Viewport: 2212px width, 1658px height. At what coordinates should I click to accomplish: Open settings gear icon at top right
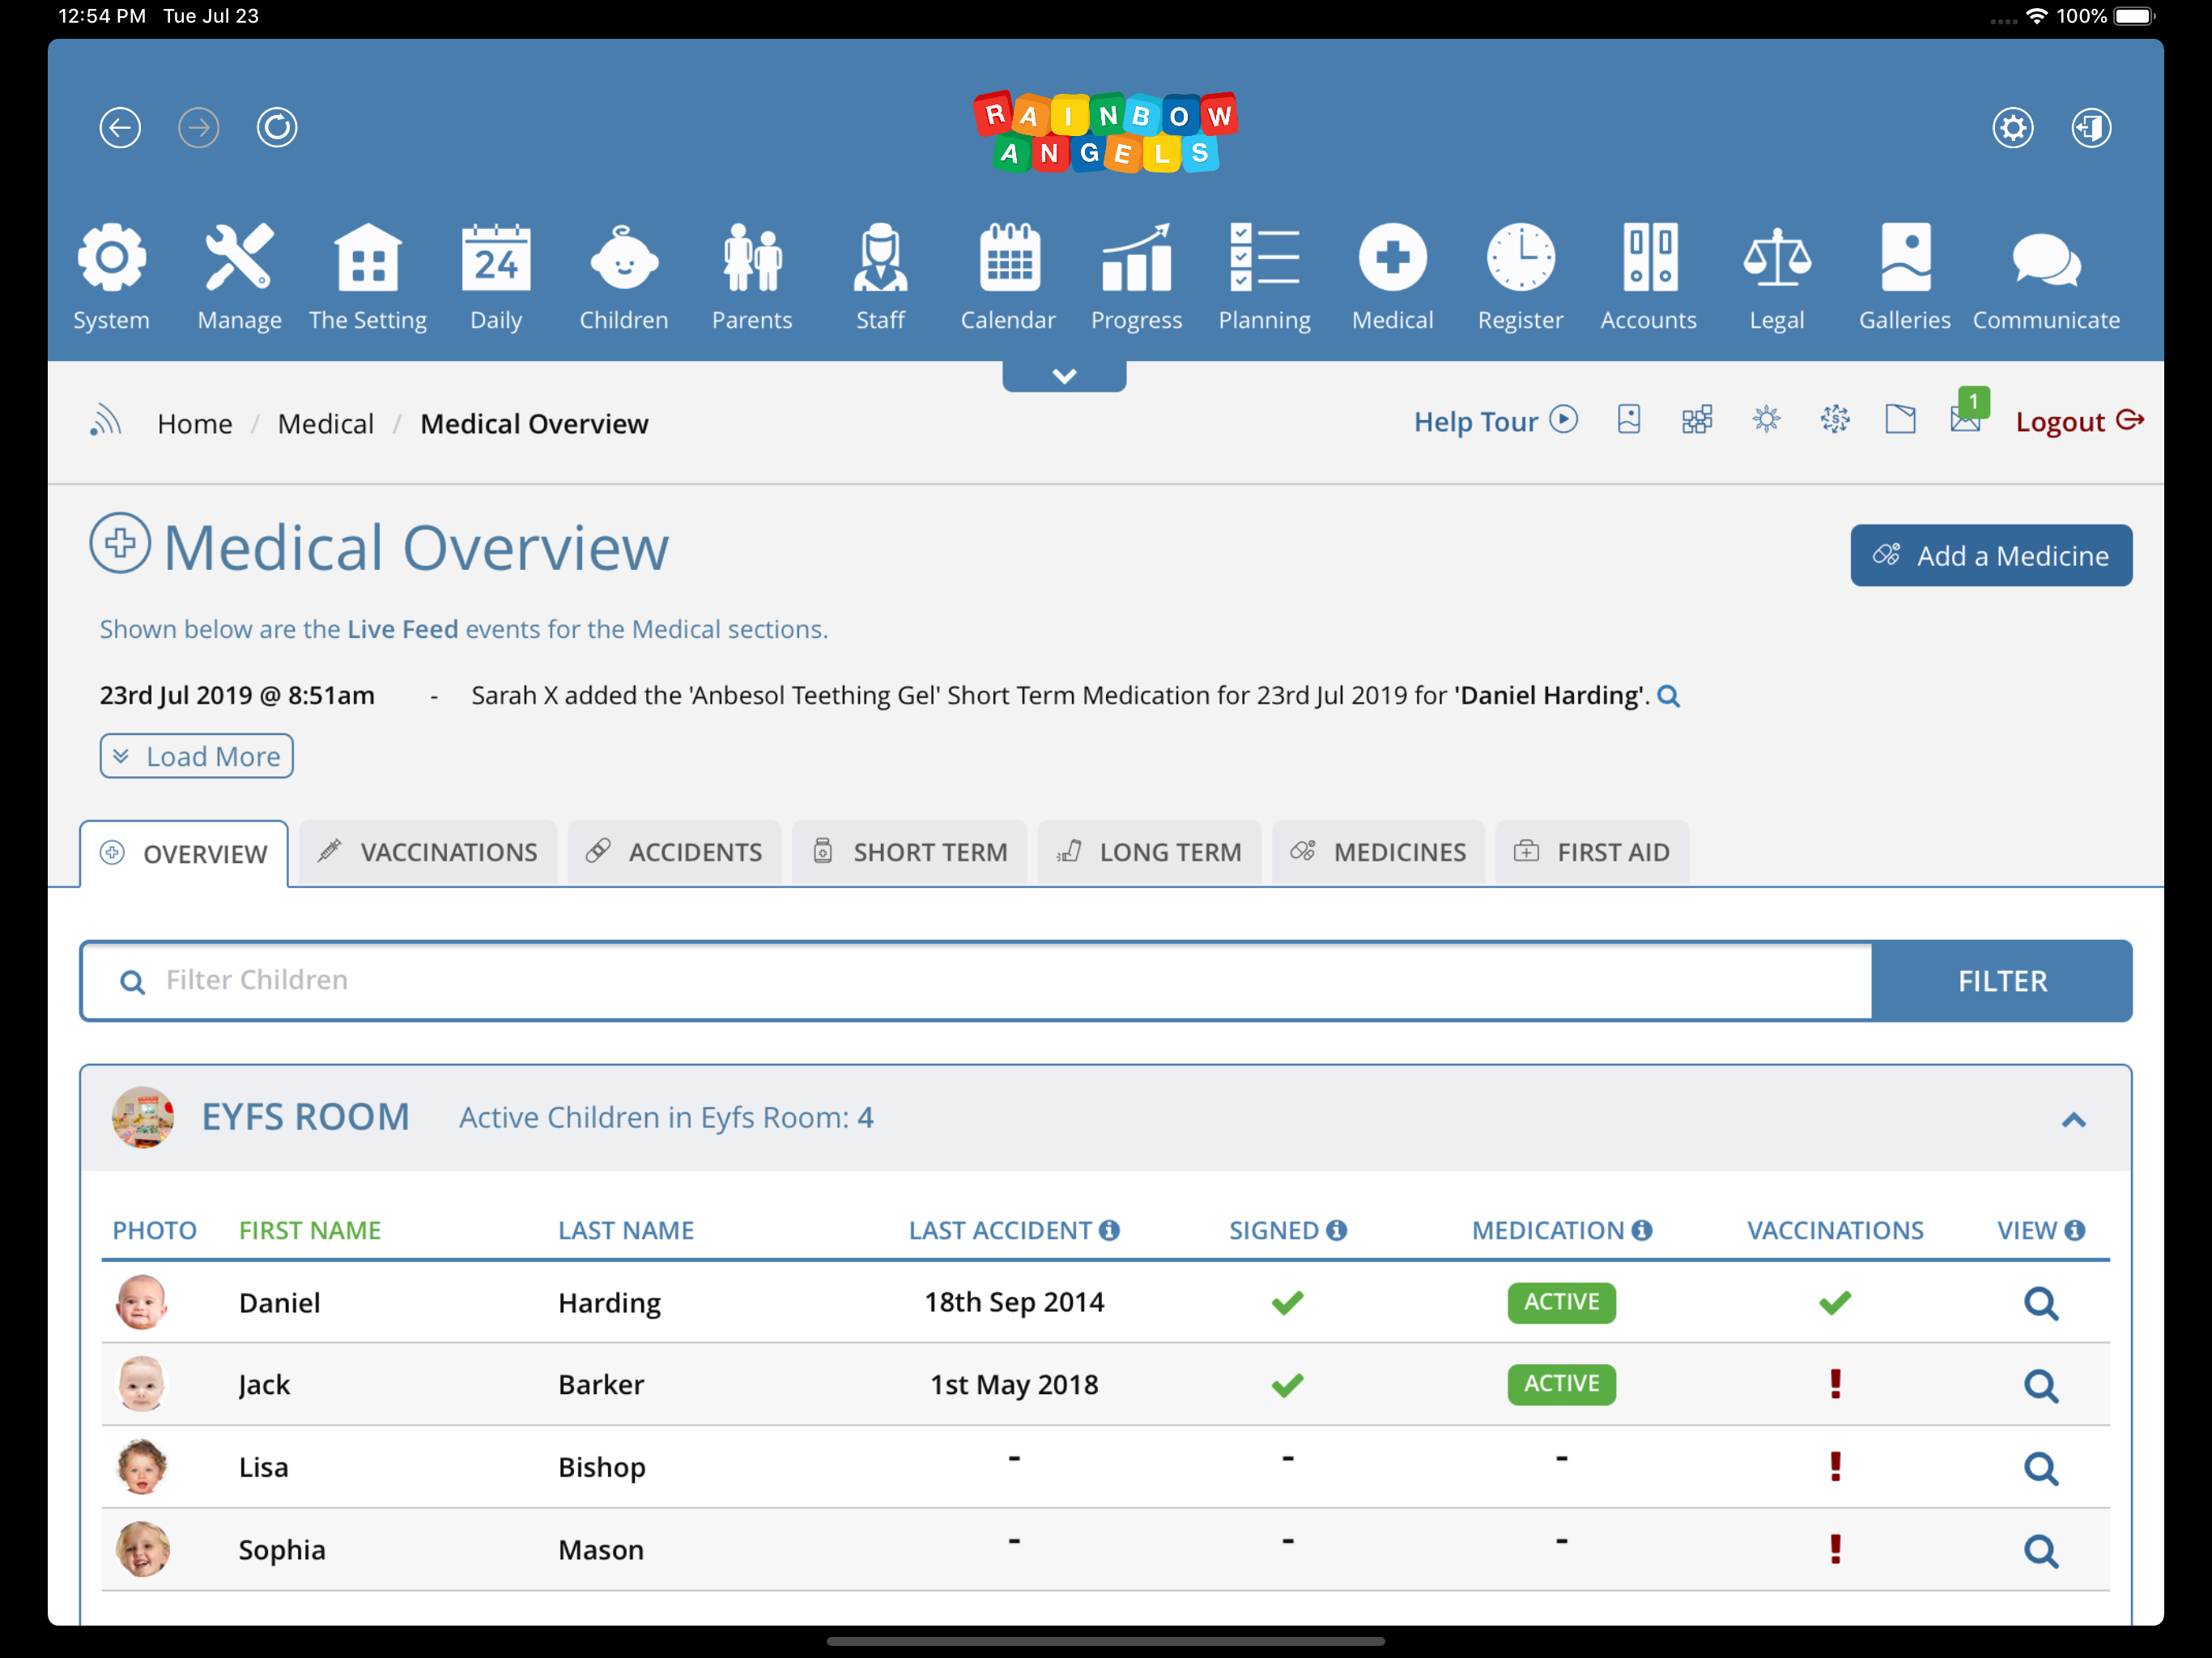tap(2012, 127)
